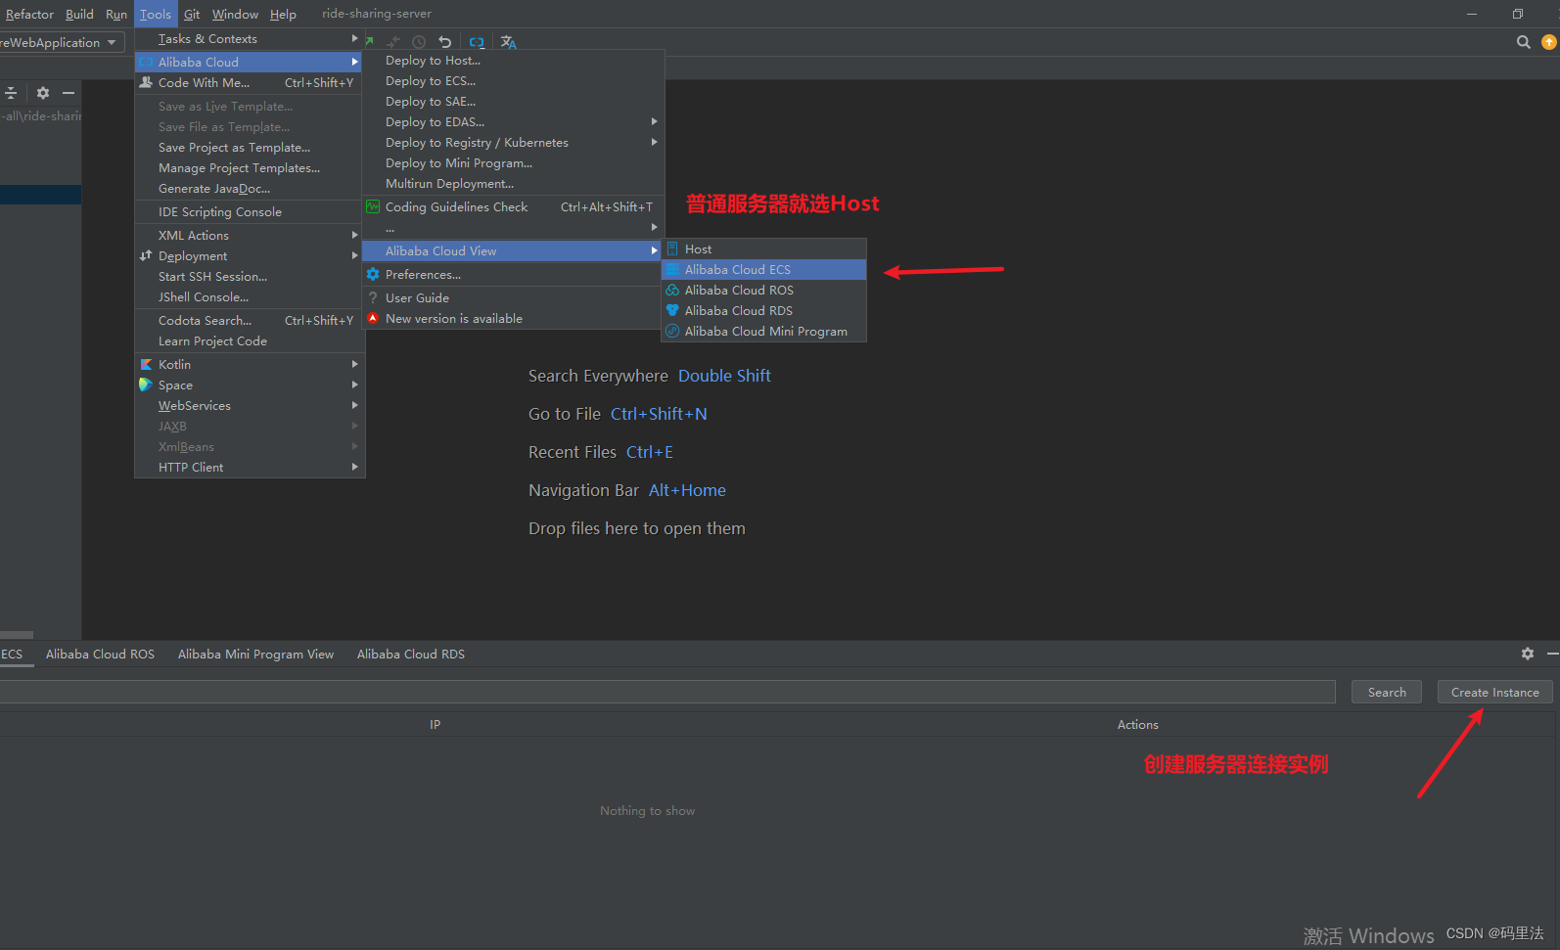
Task: Restore down the IDE window
Action: [1517, 14]
